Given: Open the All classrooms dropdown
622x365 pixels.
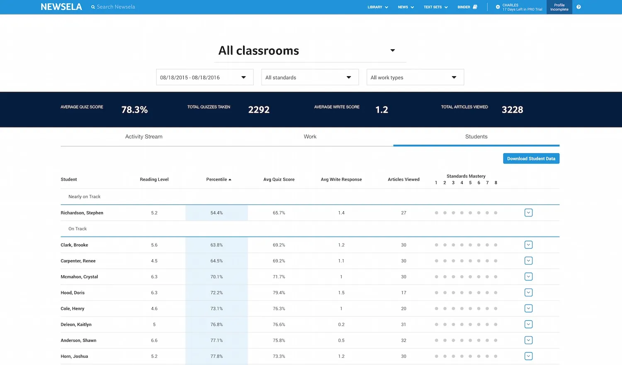Looking at the screenshot, I should tap(392, 51).
